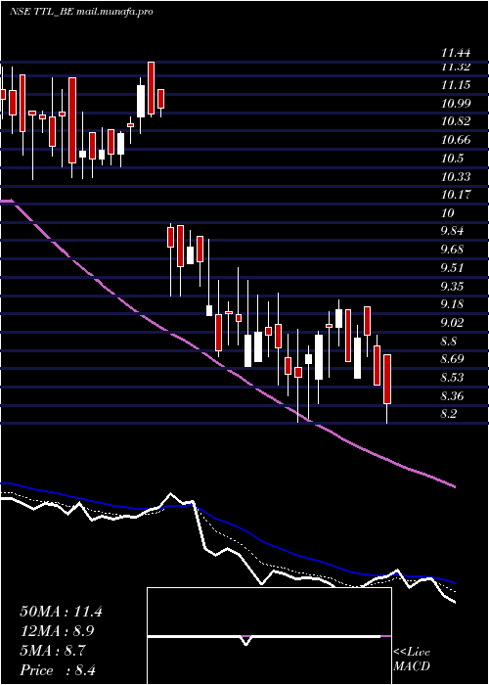The image size is (489, 685).
Task: Select the 8.53 price axis label
Action: (x=452, y=378)
